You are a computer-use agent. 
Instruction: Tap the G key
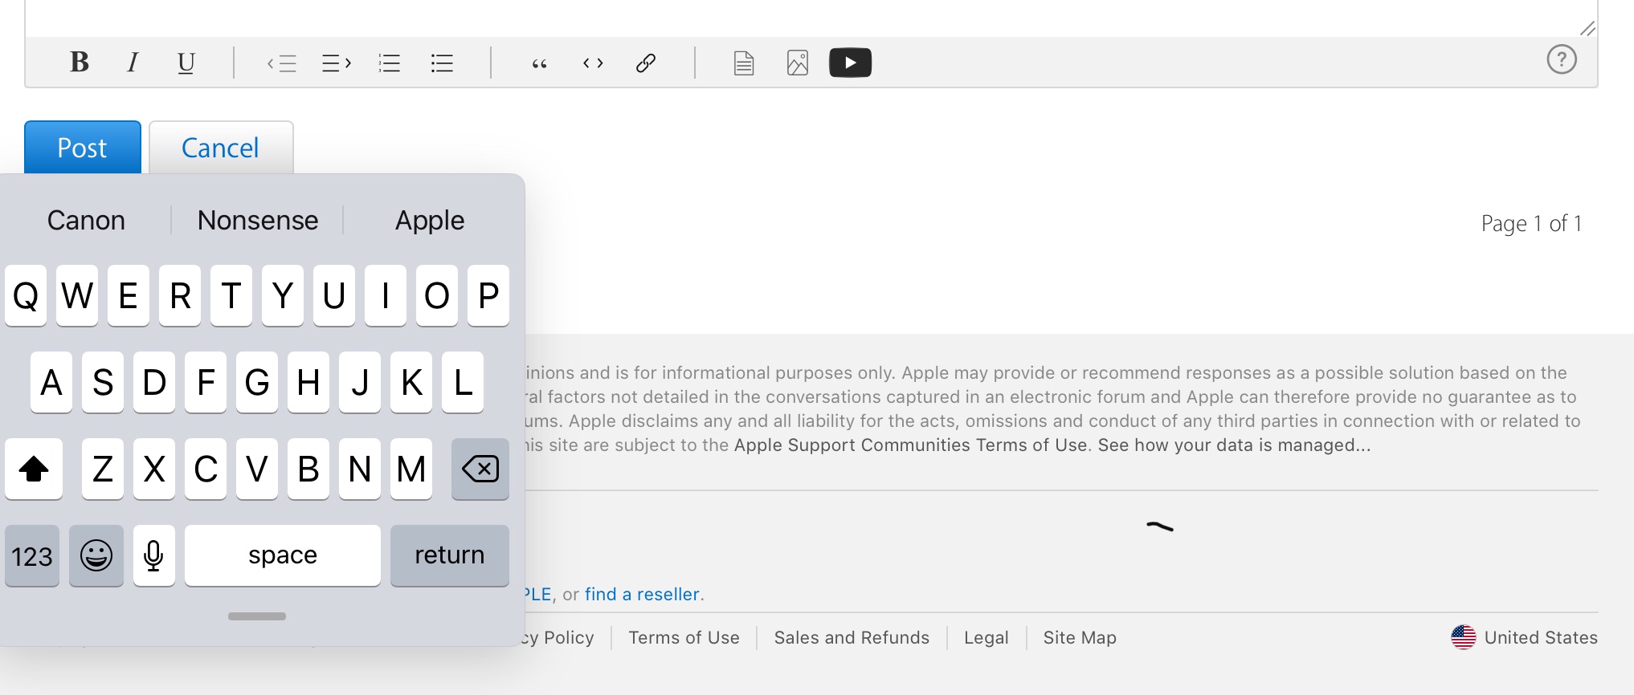click(257, 382)
